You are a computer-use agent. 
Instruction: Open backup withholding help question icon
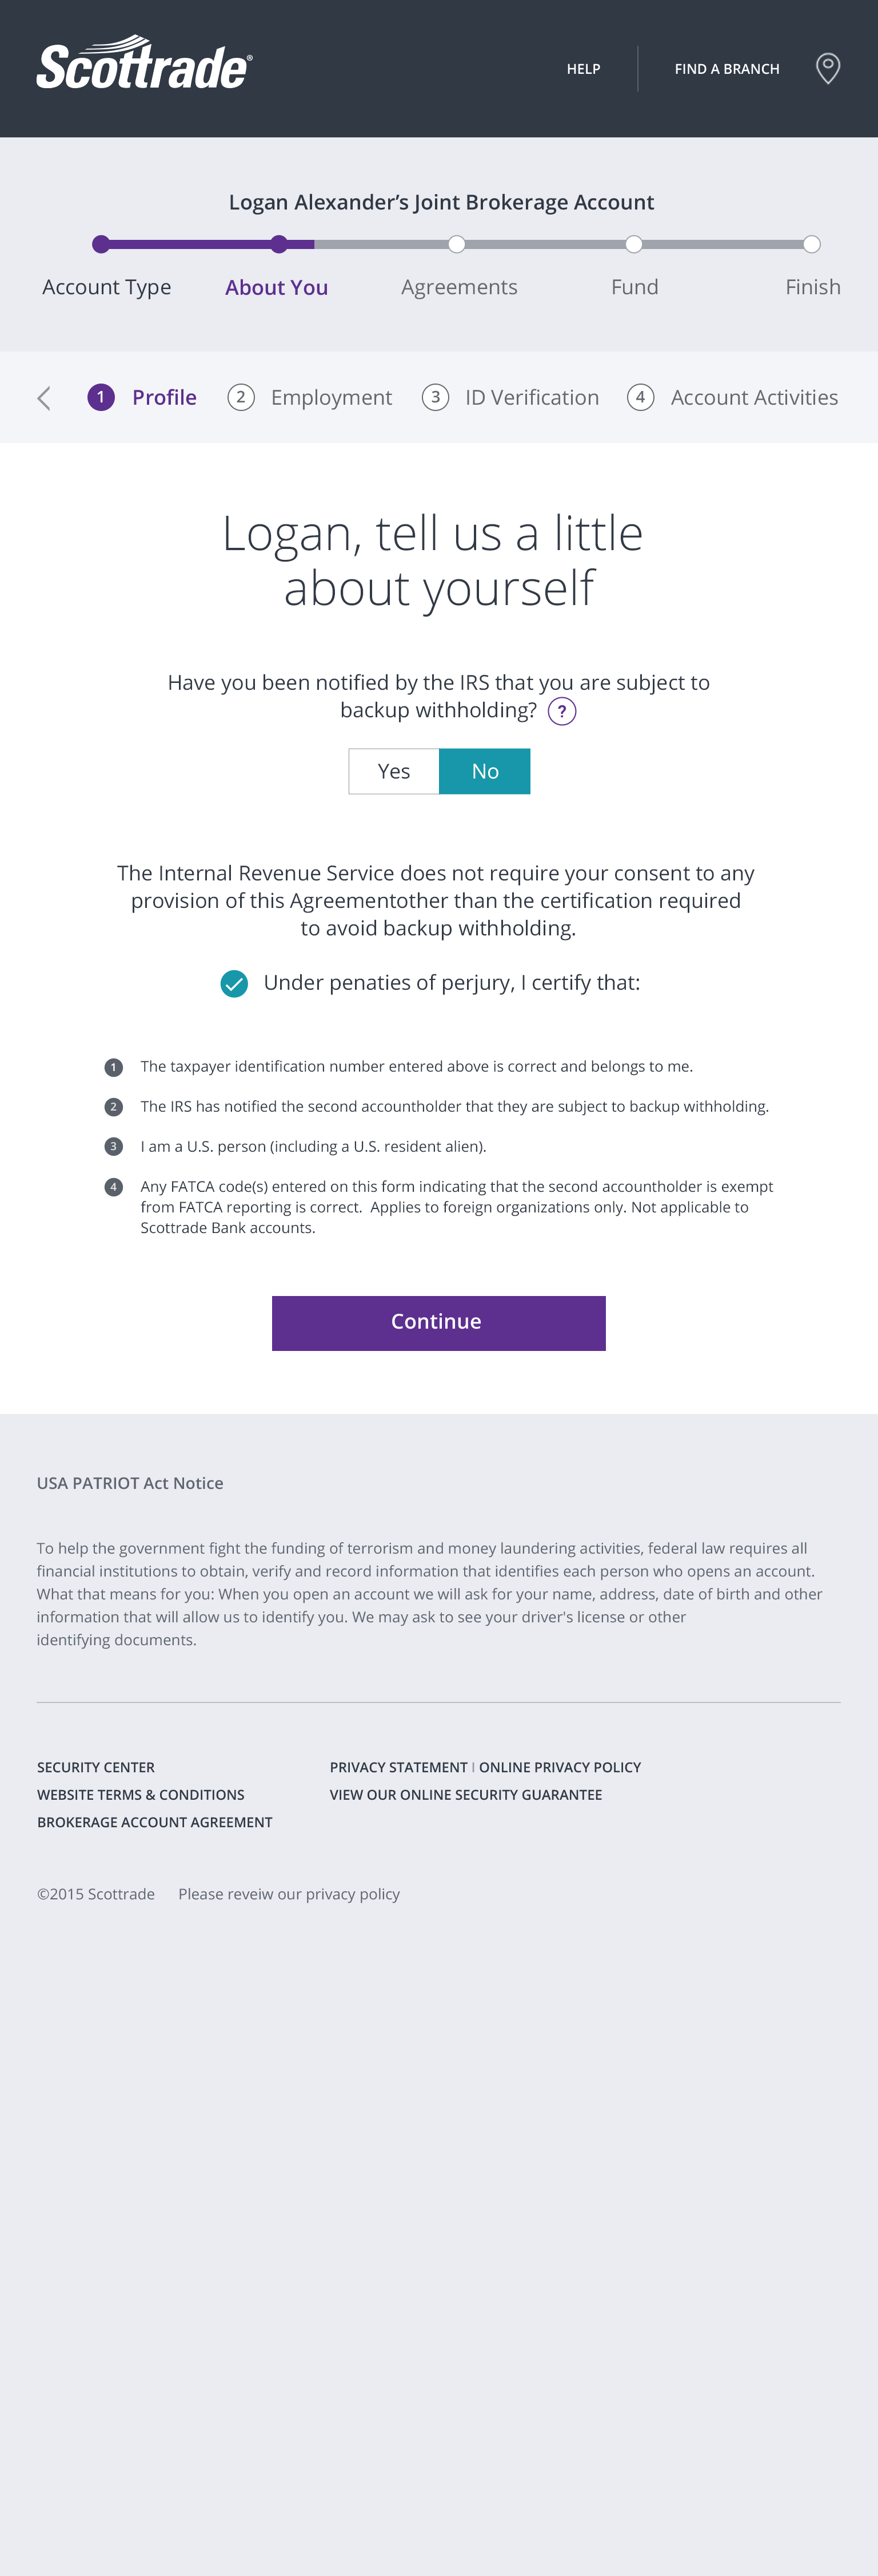click(562, 711)
